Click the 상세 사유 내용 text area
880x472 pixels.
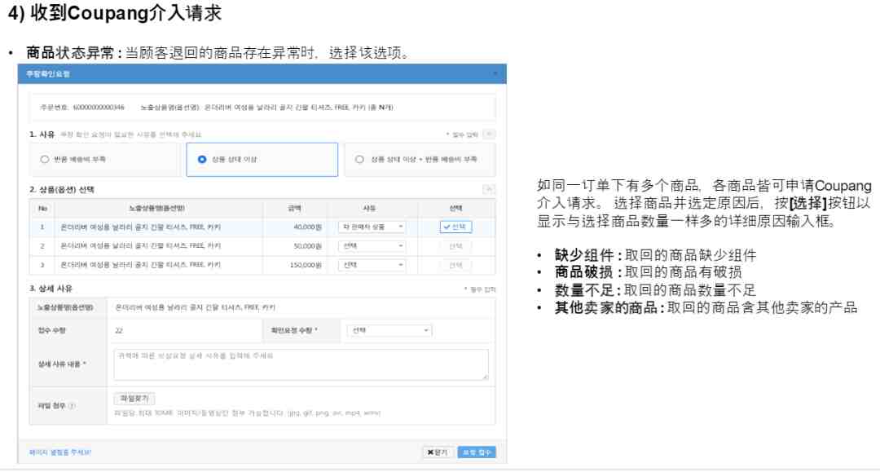tap(301, 364)
